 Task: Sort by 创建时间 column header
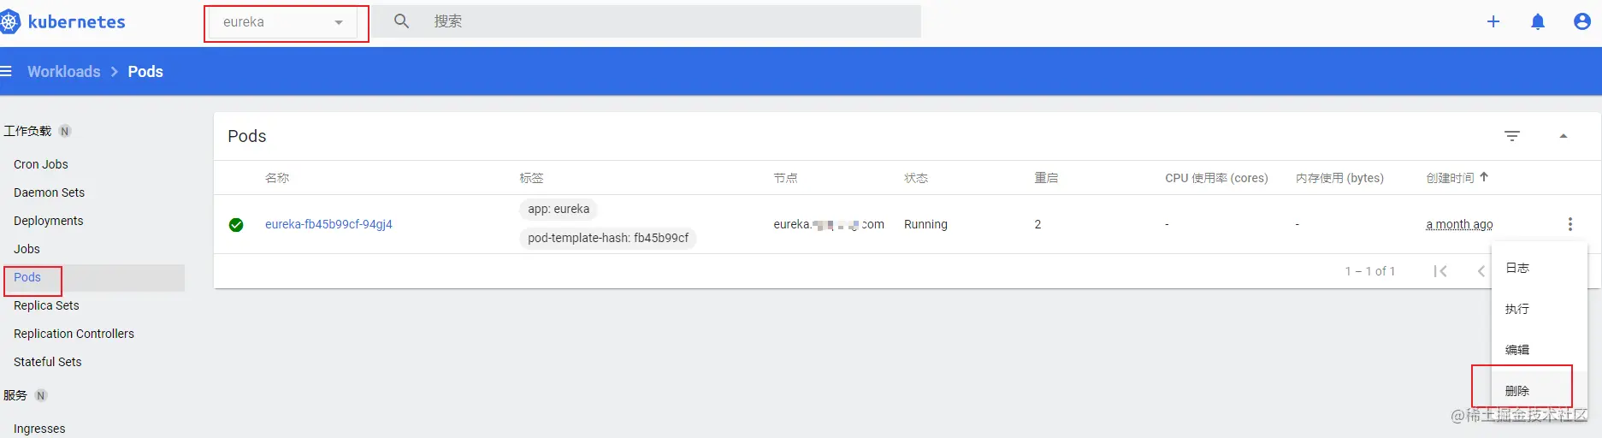pyautogui.click(x=1450, y=178)
